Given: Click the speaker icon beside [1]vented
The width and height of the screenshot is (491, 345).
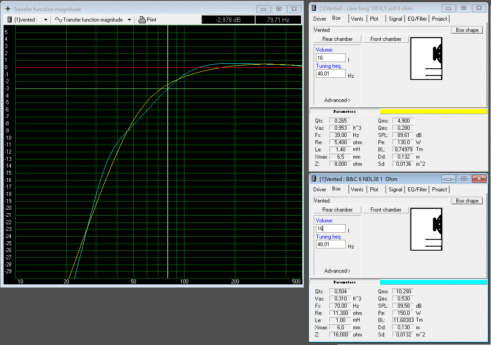Looking at the screenshot, I should (10, 20).
